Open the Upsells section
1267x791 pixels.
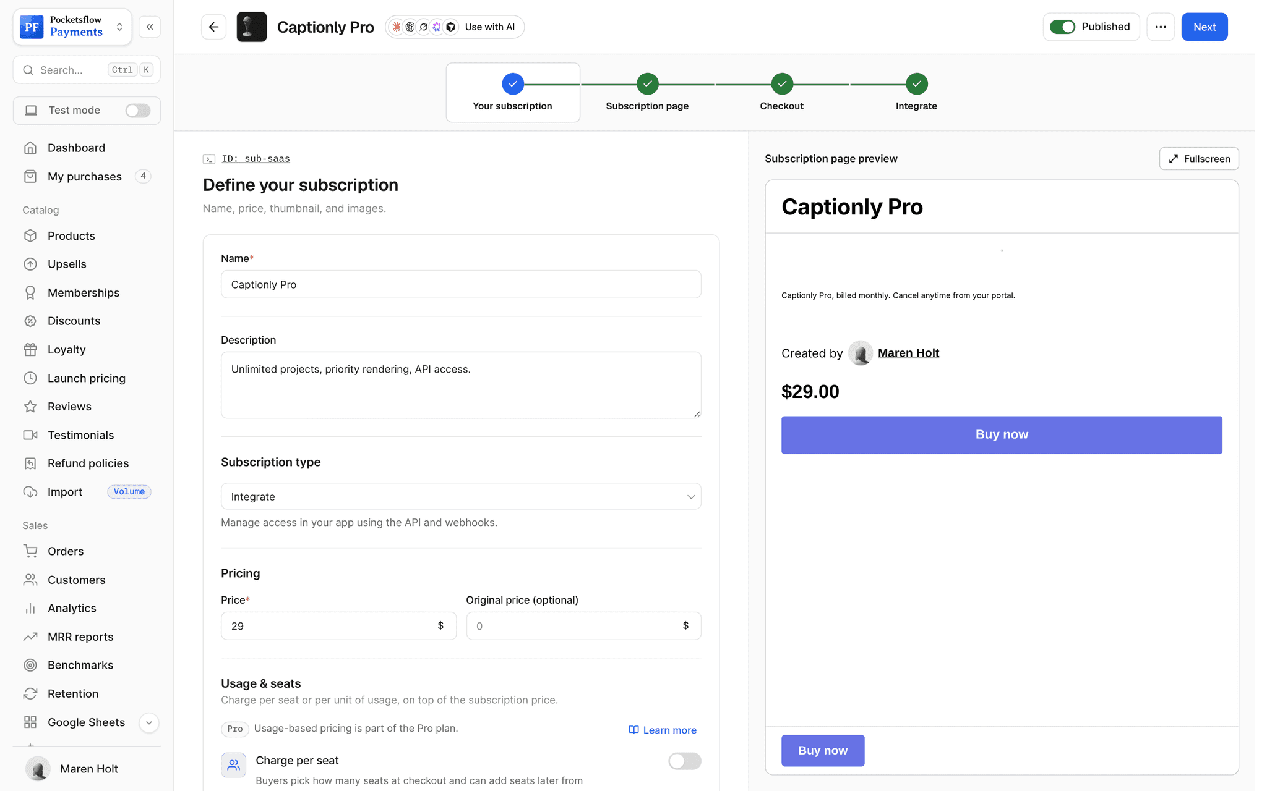[x=87, y=264]
